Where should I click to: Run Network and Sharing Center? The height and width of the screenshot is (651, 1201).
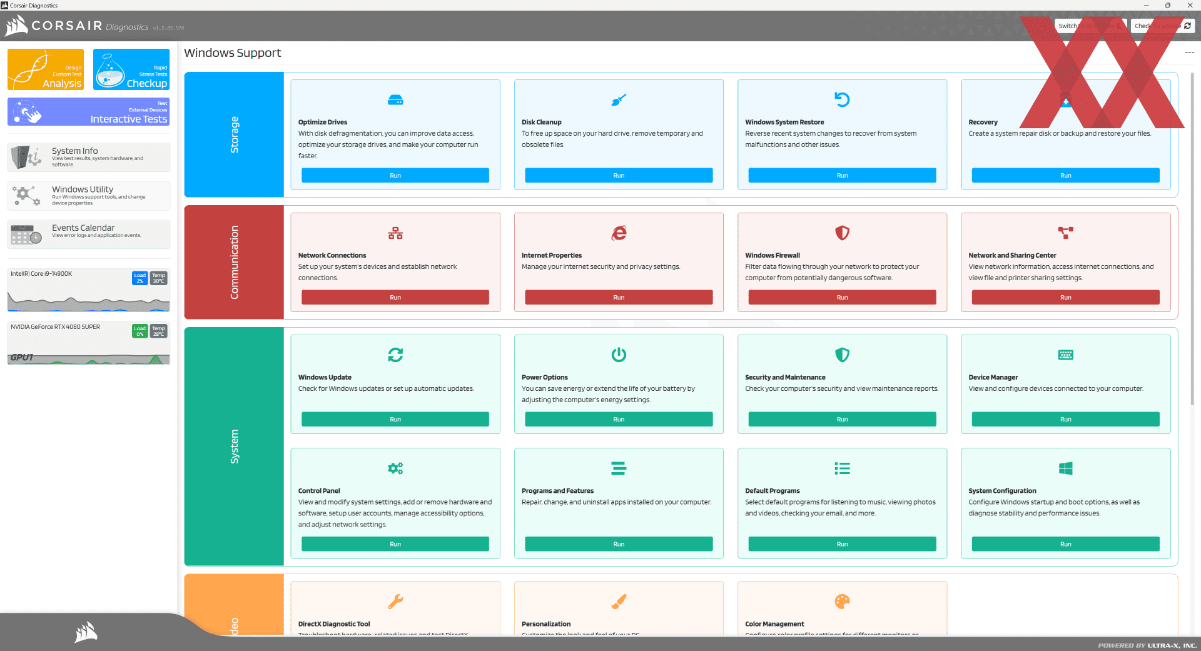point(1066,298)
